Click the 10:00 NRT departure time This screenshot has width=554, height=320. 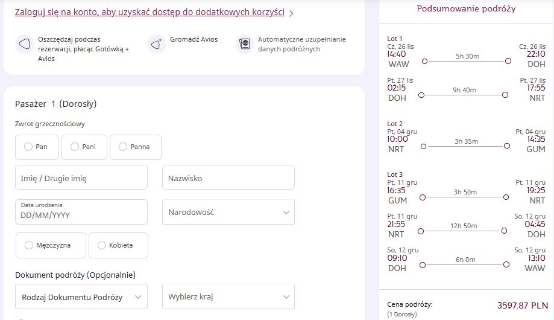pyautogui.click(x=397, y=139)
